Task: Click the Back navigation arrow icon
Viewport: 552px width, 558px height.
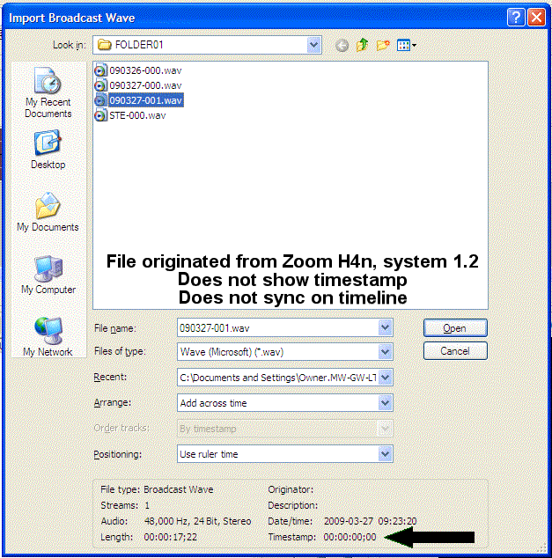Action: click(x=342, y=45)
